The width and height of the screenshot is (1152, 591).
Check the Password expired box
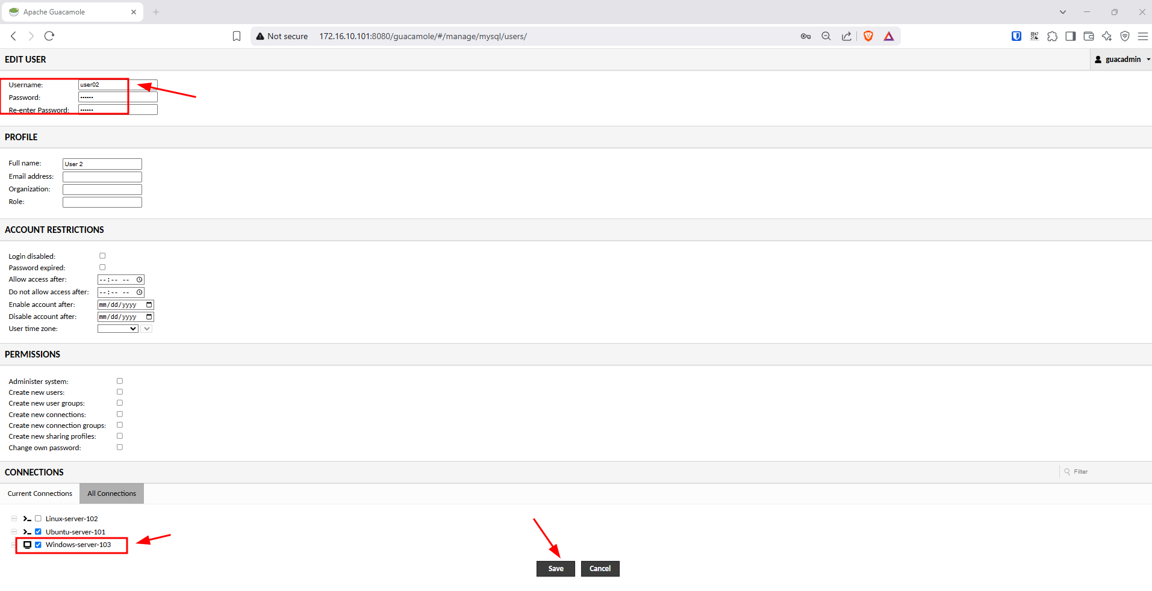pyautogui.click(x=102, y=267)
